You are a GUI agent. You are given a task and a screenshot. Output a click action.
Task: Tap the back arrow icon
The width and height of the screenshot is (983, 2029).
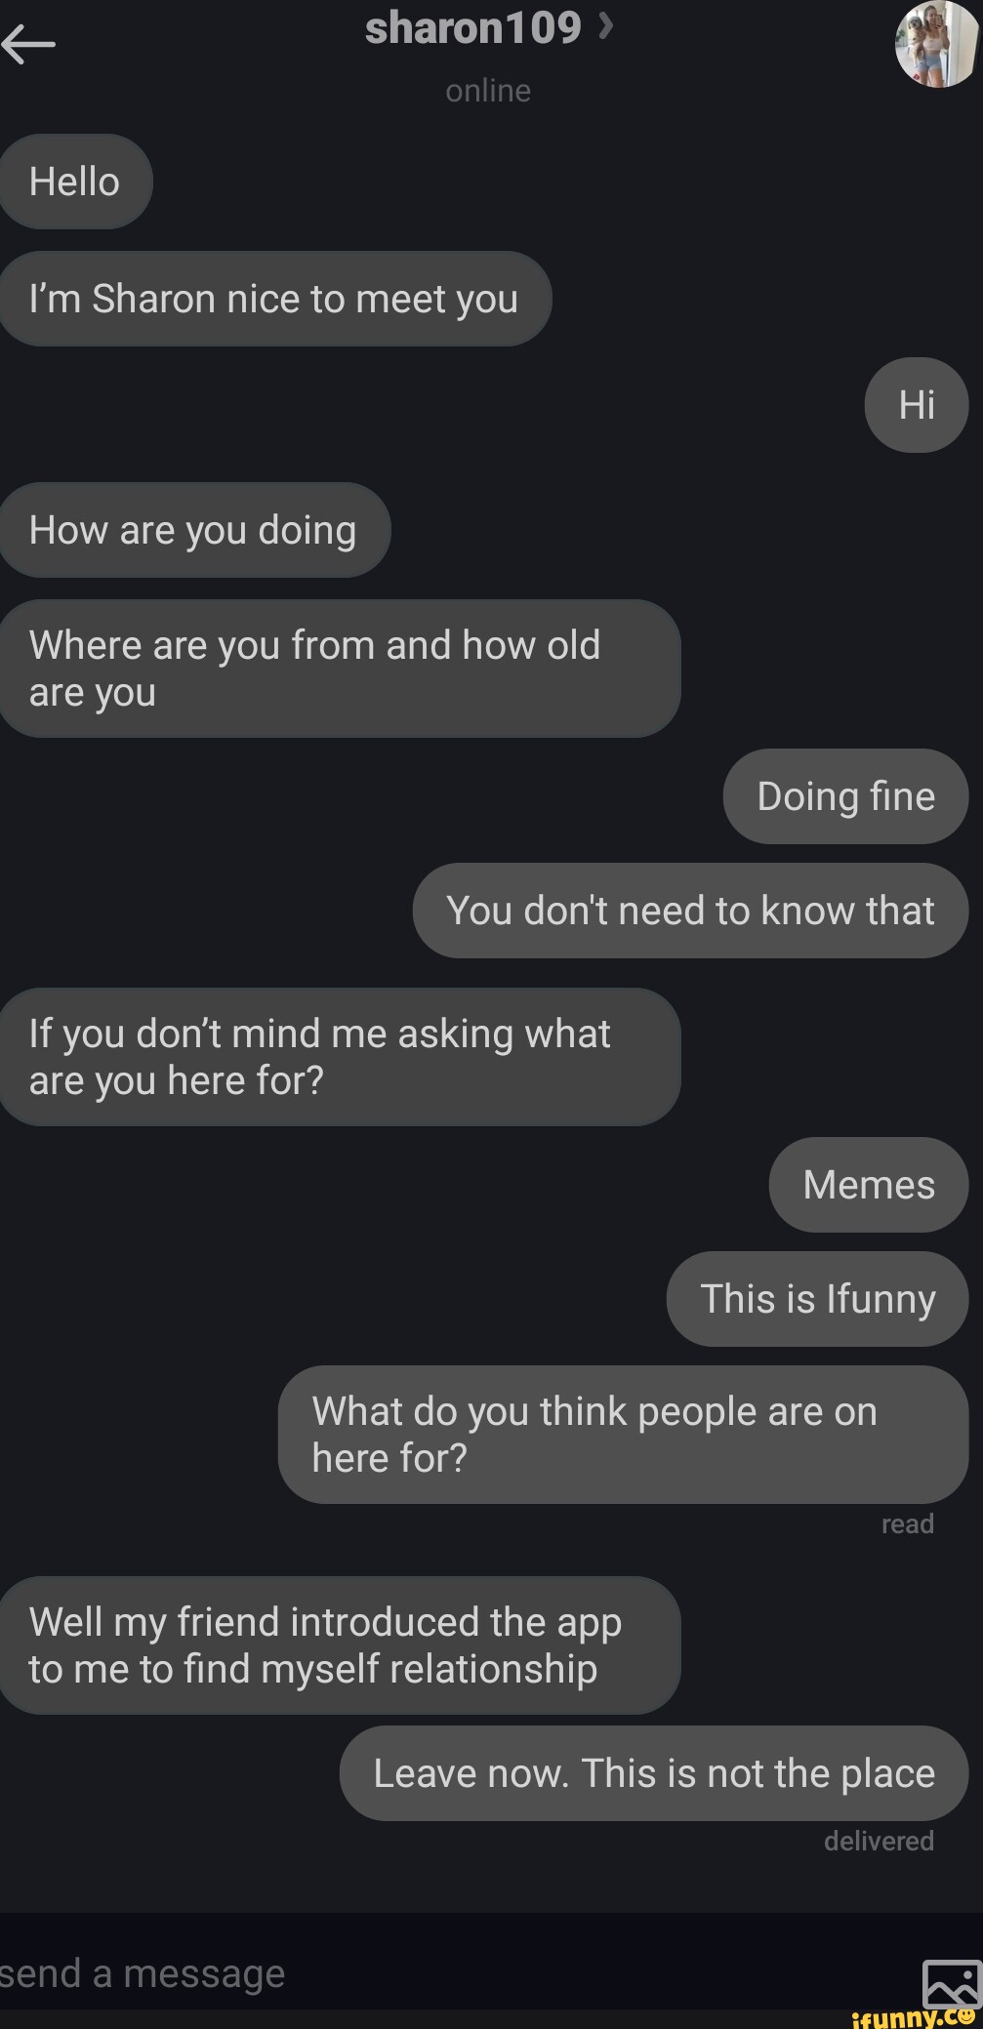click(28, 42)
